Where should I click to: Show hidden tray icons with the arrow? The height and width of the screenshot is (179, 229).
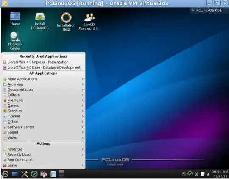208,174
